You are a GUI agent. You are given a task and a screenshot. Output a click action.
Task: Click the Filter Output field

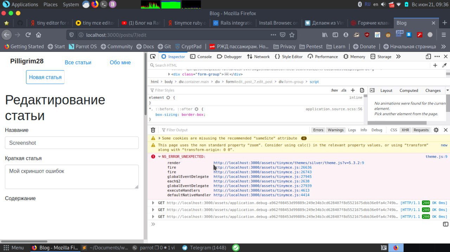click(234, 130)
